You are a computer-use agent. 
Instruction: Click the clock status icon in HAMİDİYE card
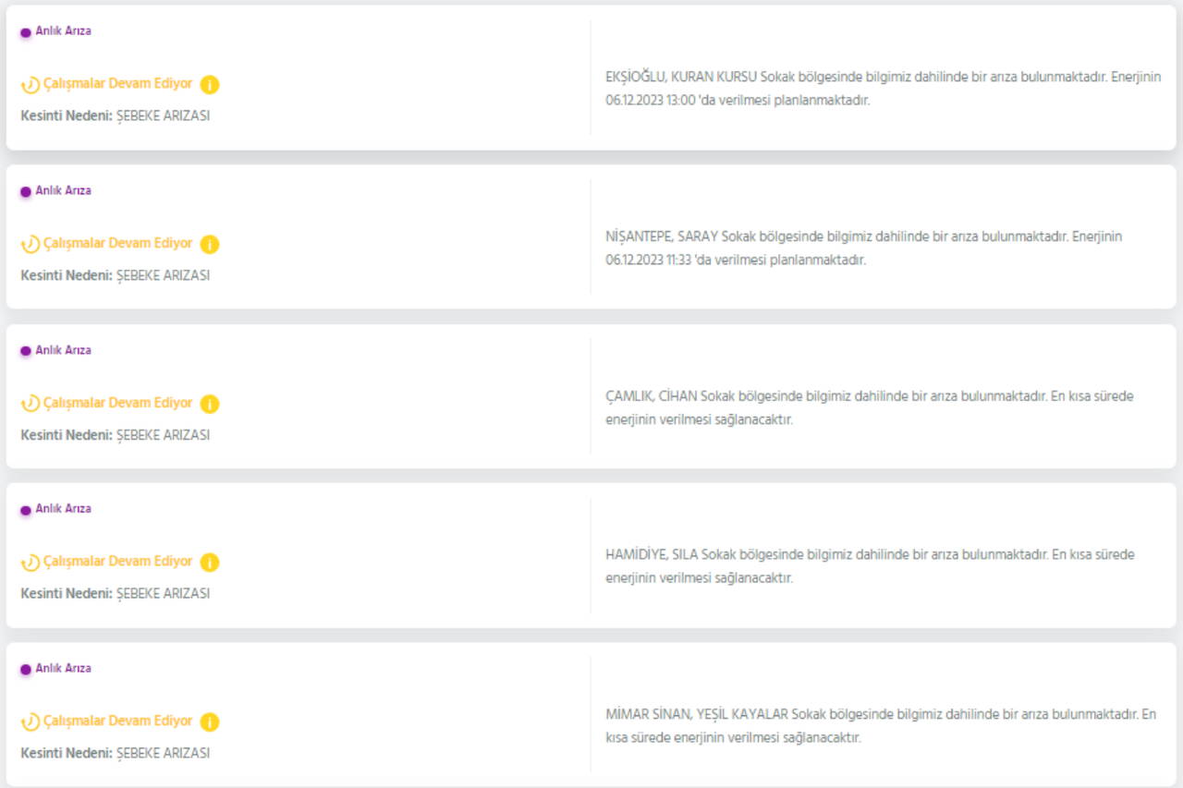coord(30,563)
